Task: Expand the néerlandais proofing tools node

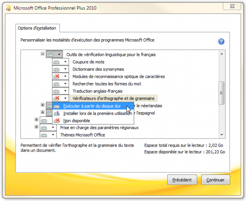Action: [x=43, y=105]
